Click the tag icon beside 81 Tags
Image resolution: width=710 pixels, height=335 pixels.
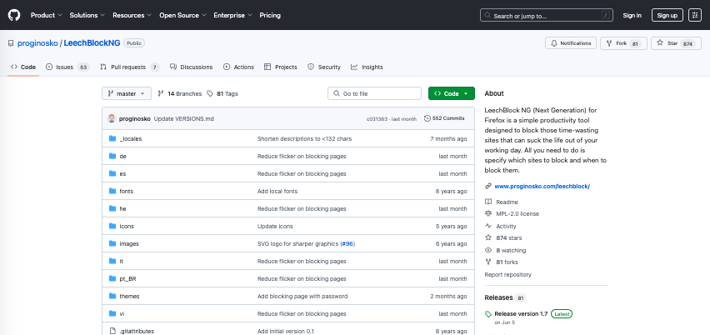(210, 93)
